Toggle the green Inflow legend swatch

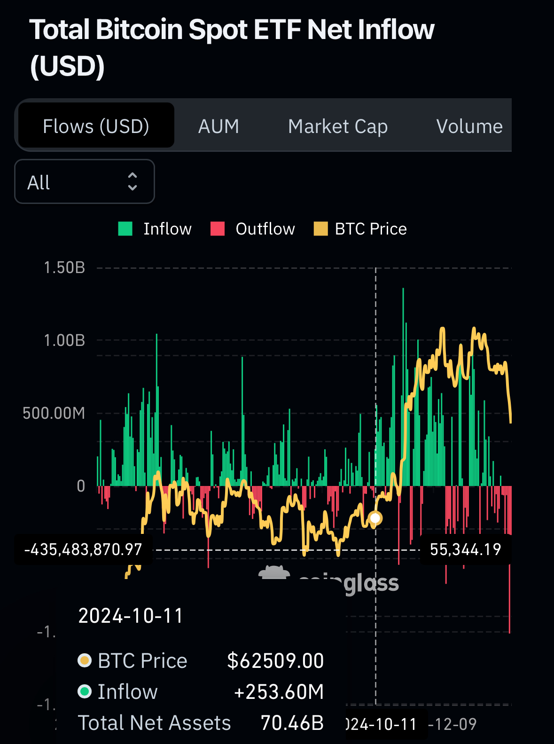coord(125,229)
